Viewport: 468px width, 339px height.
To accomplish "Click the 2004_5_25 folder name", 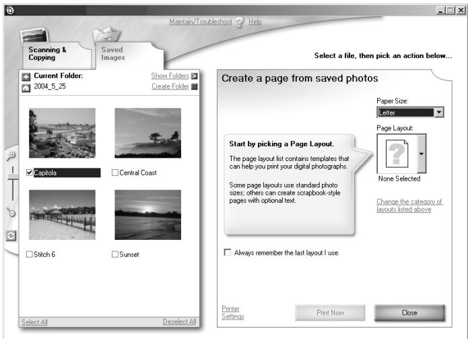I will point(50,86).
